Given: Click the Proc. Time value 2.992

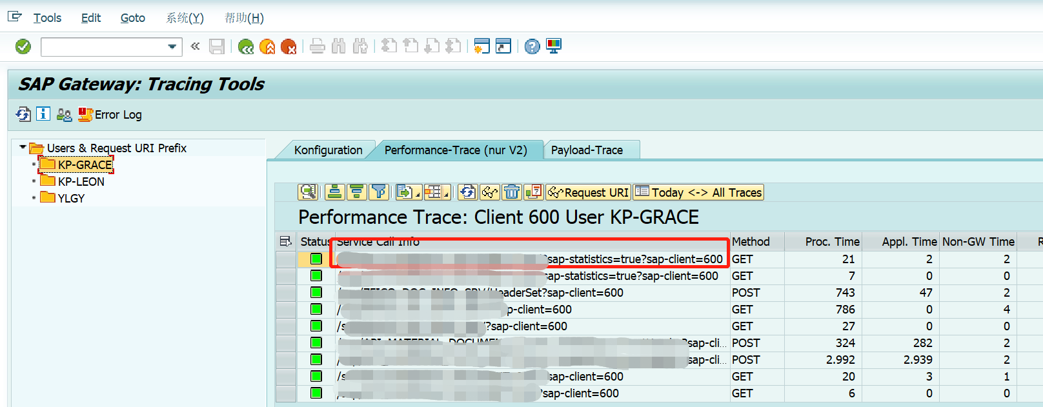Looking at the screenshot, I should [840, 360].
